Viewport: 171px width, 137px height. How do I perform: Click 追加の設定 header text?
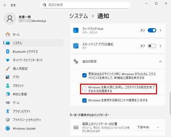tap(90, 61)
